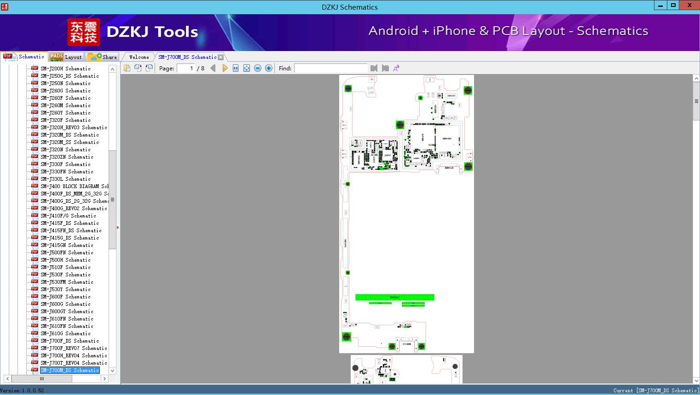Open the Share tab
Viewport: 700px width, 395px height.
point(102,57)
